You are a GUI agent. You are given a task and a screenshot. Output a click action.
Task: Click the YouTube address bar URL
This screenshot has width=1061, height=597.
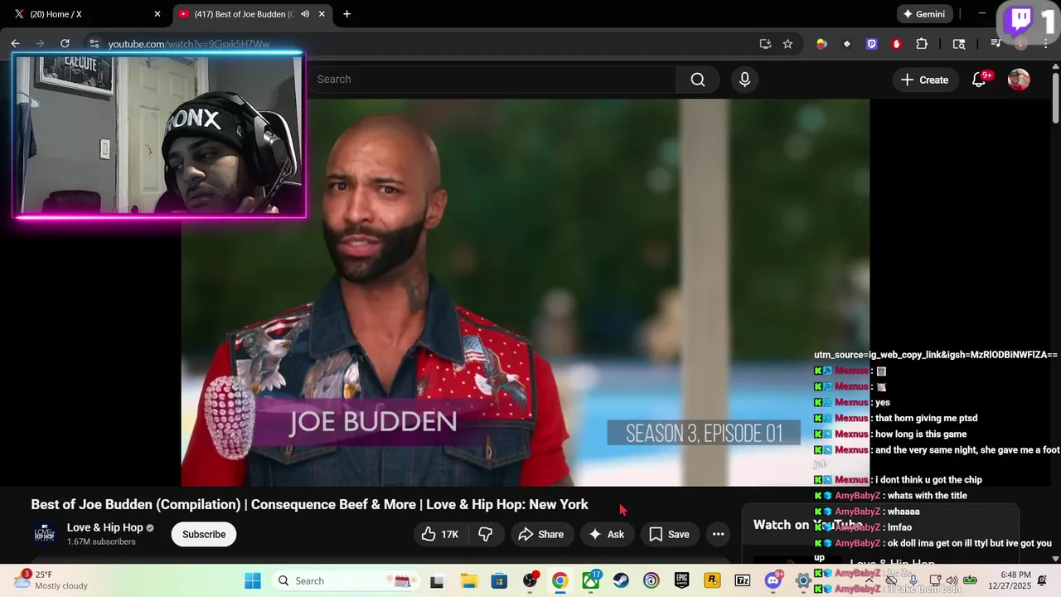[x=188, y=44]
